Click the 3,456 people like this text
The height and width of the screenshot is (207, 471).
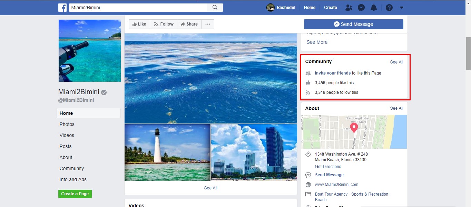334,83
